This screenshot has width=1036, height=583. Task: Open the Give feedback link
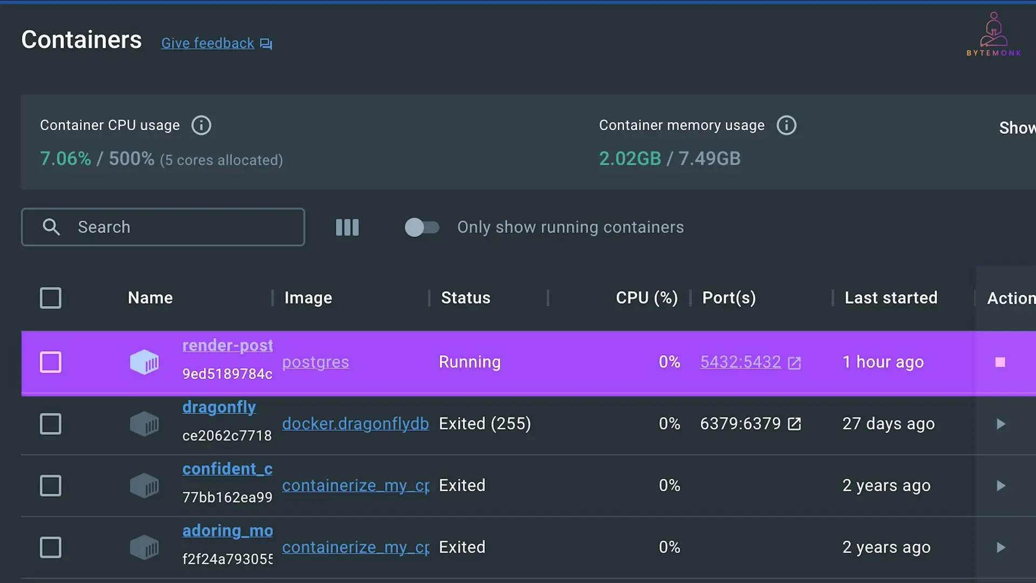pos(208,43)
